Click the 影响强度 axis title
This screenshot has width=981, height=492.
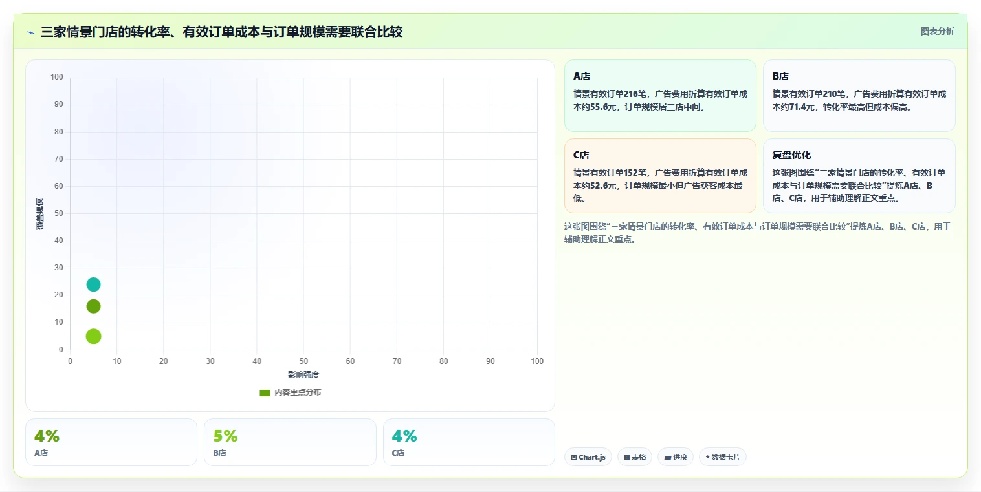(303, 375)
